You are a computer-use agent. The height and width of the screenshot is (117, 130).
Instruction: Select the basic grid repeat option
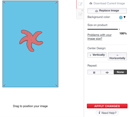(x=94, y=72)
